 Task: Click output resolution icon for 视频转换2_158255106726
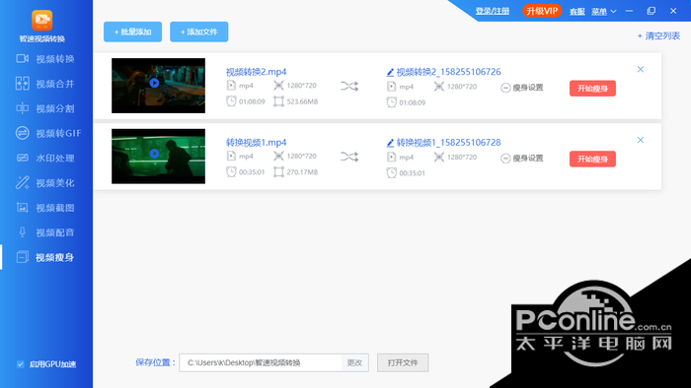click(439, 87)
